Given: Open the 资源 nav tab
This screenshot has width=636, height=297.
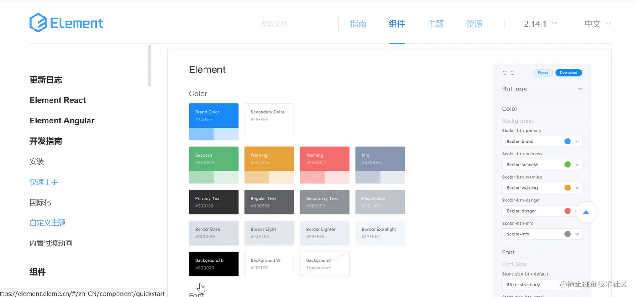Looking at the screenshot, I should [474, 24].
